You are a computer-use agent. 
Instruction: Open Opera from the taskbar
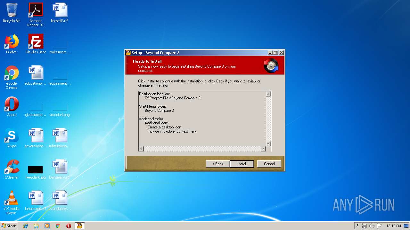pyautogui.click(x=69, y=226)
